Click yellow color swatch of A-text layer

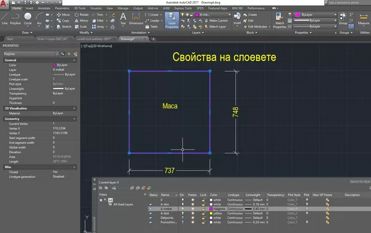(211, 213)
